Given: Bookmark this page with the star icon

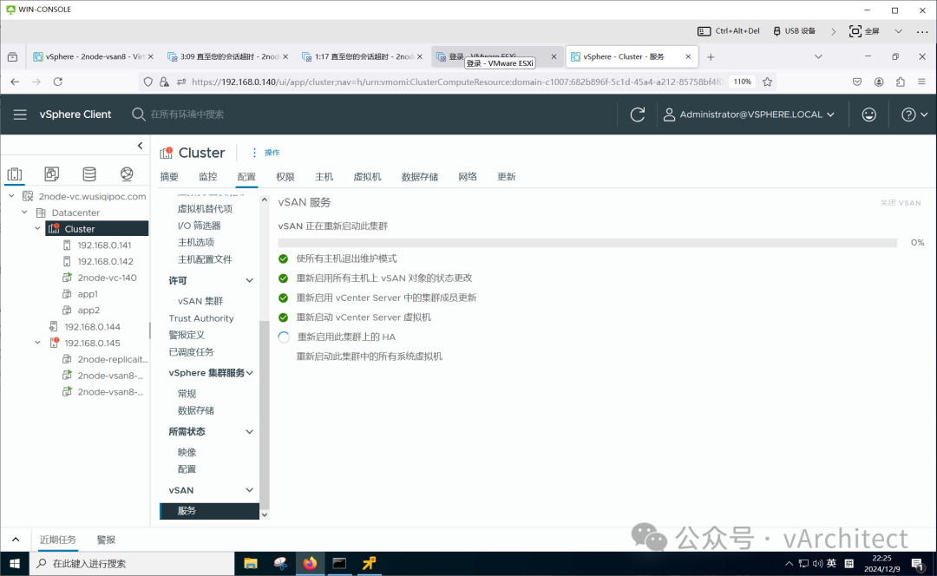Looking at the screenshot, I should (x=767, y=82).
